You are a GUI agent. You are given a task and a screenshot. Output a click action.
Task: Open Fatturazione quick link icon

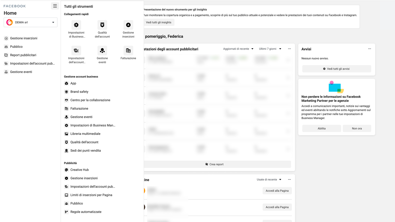pos(128,51)
